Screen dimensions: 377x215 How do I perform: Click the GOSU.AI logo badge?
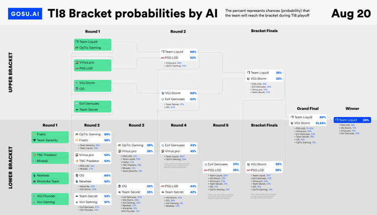(22, 14)
